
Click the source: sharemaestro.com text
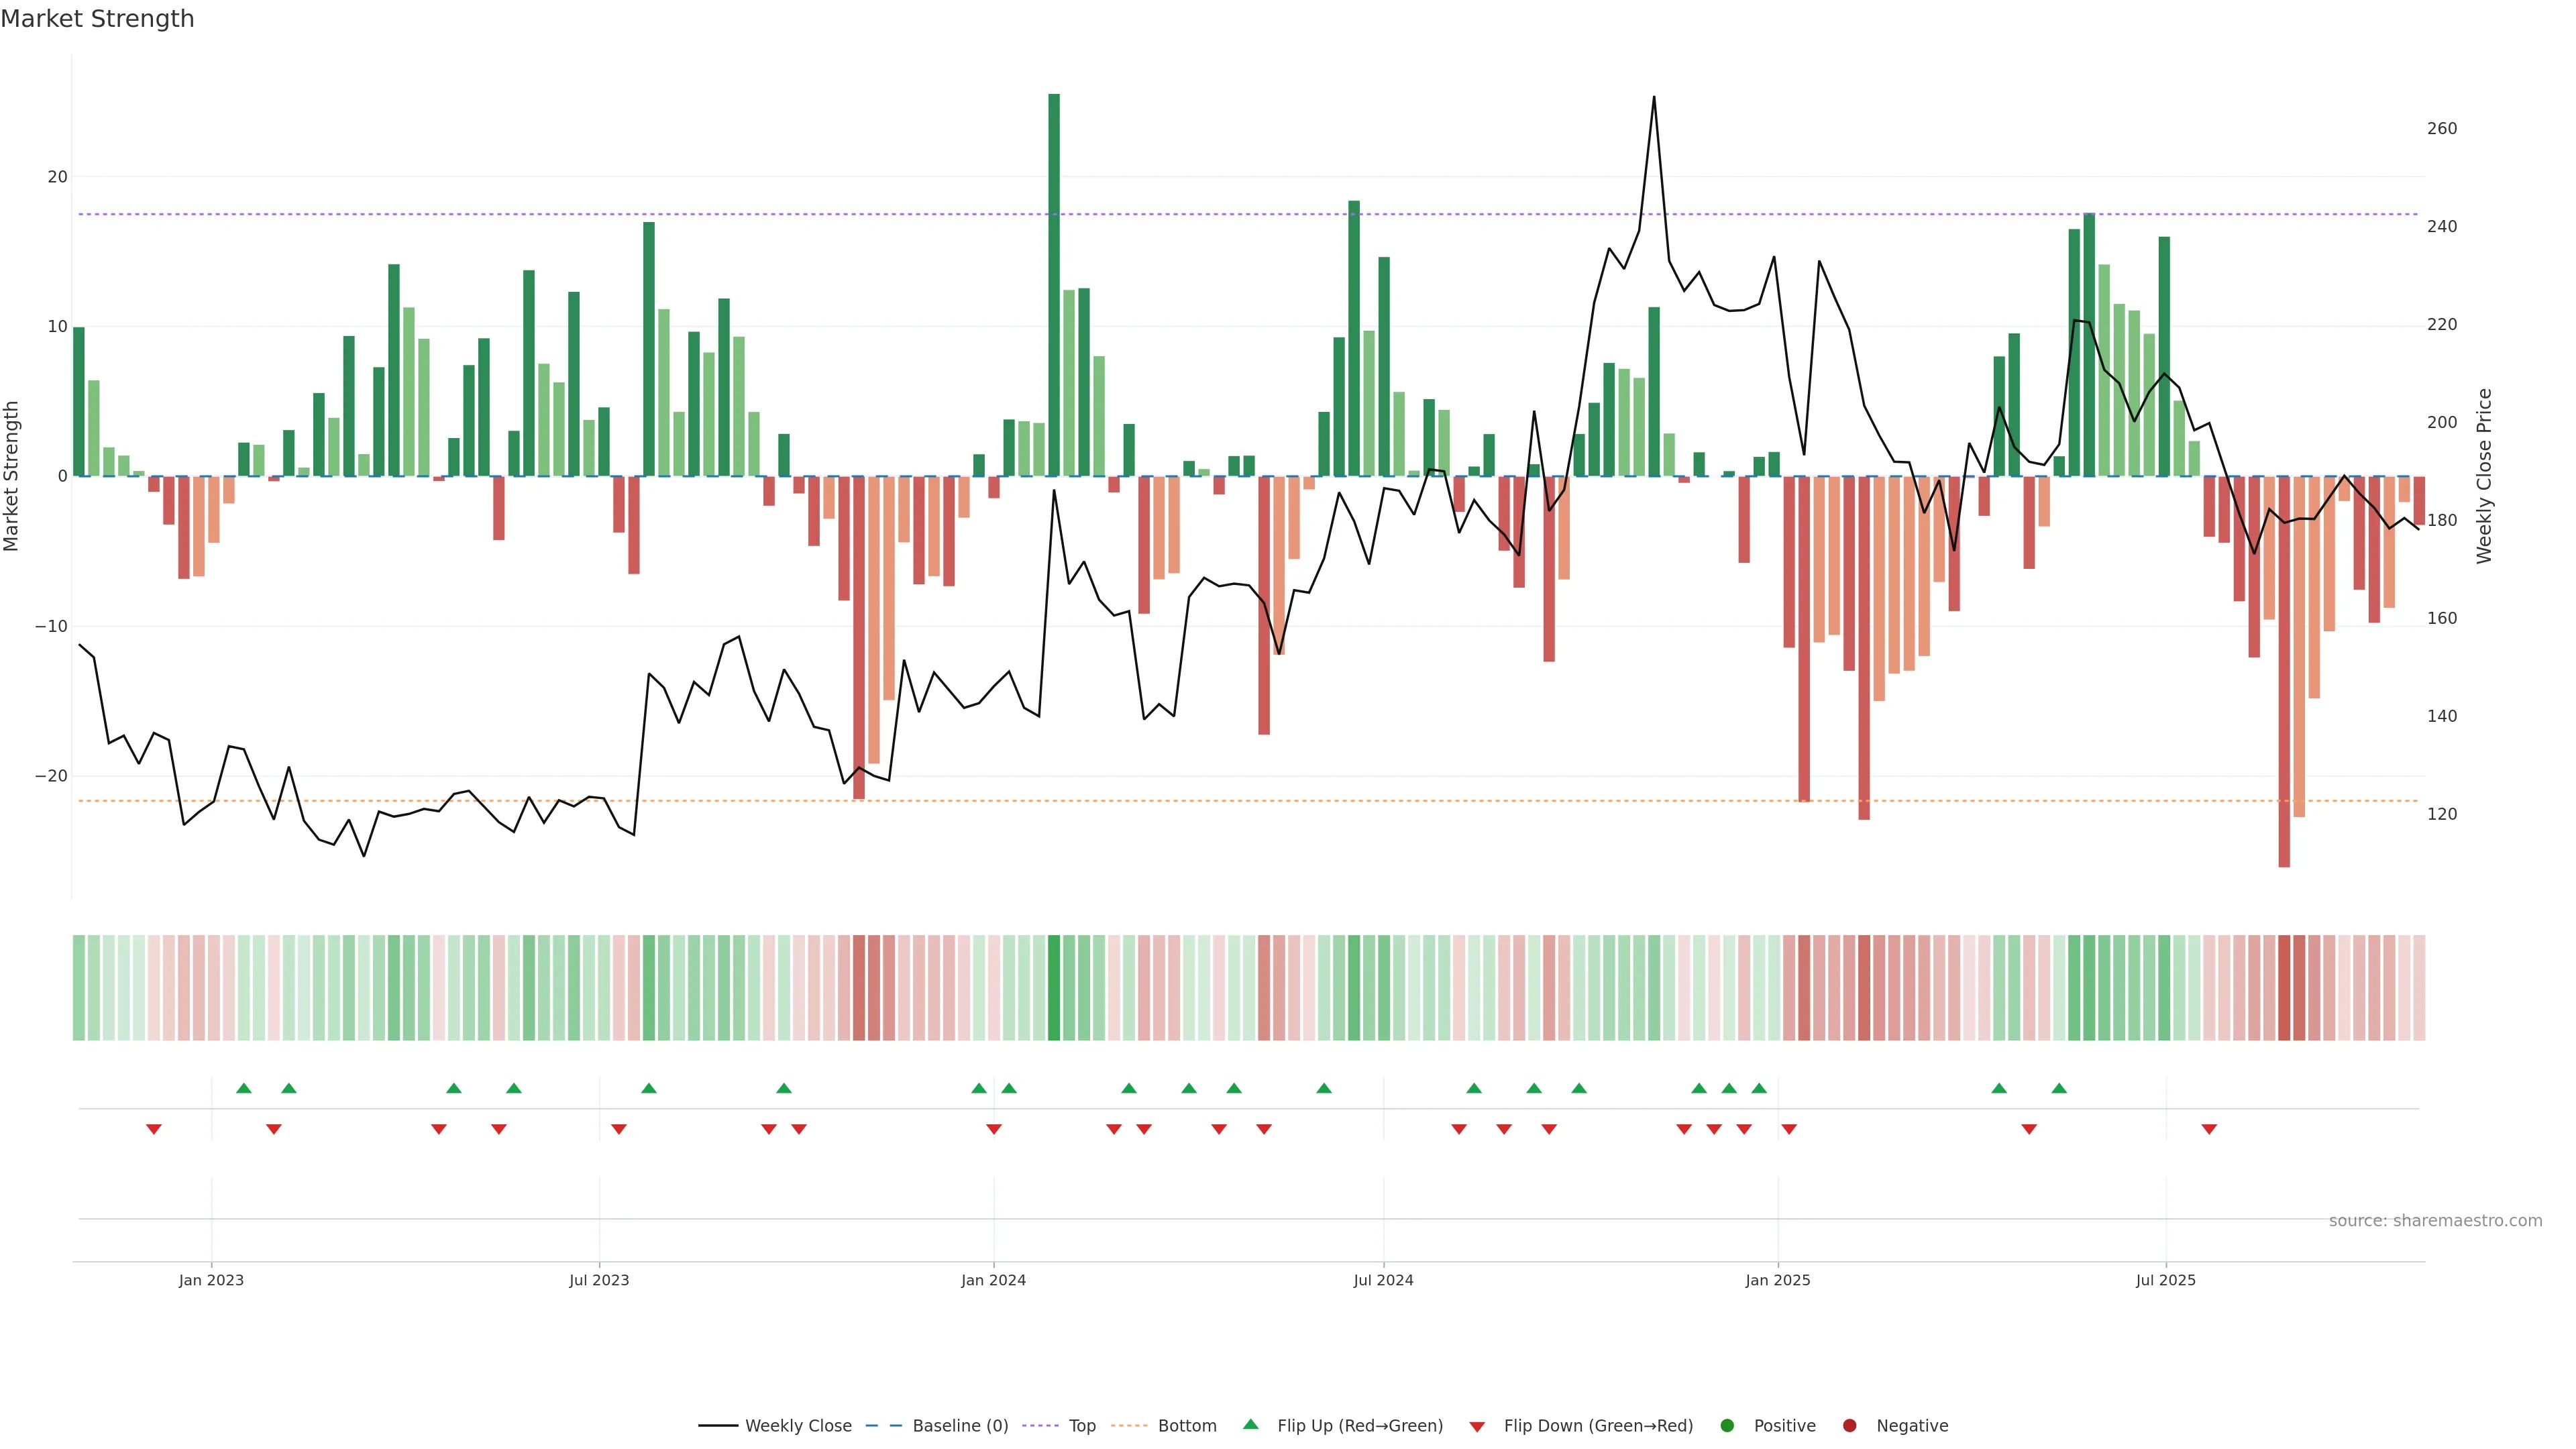click(x=2435, y=1221)
